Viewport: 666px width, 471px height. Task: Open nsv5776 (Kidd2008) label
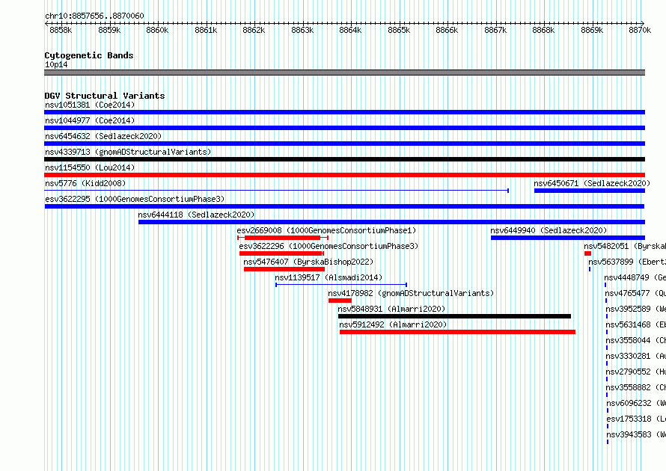85,183
